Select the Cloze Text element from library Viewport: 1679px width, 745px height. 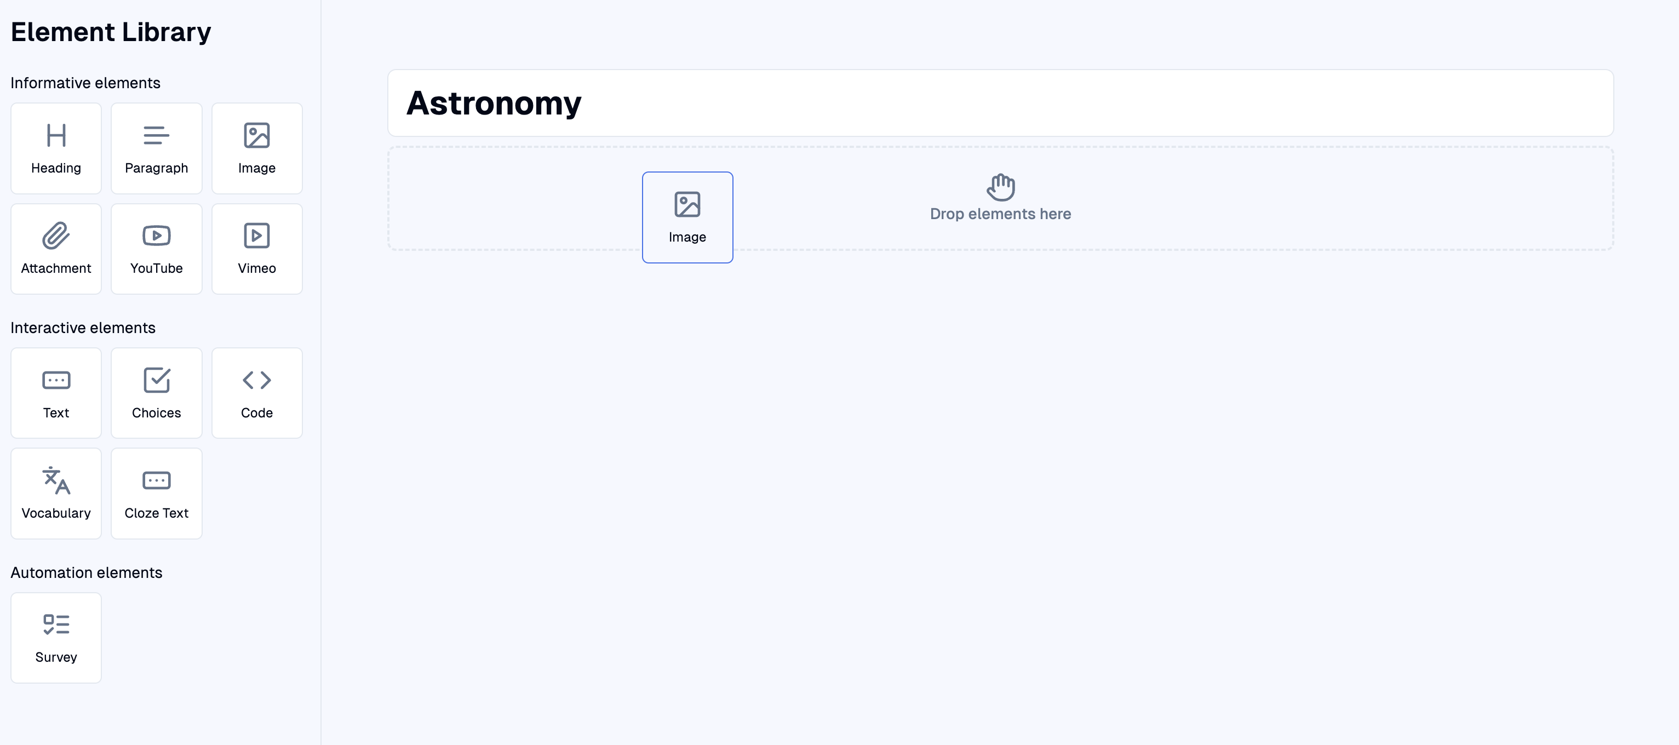156,494
